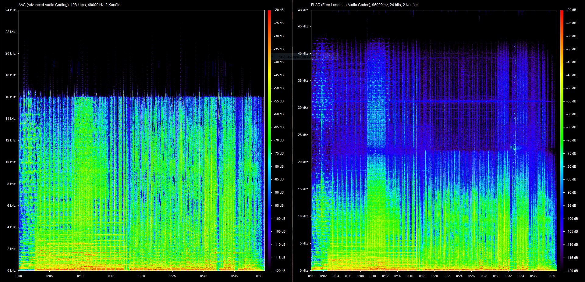Screen dimensions: 585x282
Task: Click the '18 kHz' frequency axis label
Action: click(10, 75)
